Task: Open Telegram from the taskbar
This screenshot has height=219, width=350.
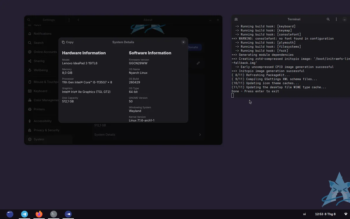Action: [x=24, y=214]
